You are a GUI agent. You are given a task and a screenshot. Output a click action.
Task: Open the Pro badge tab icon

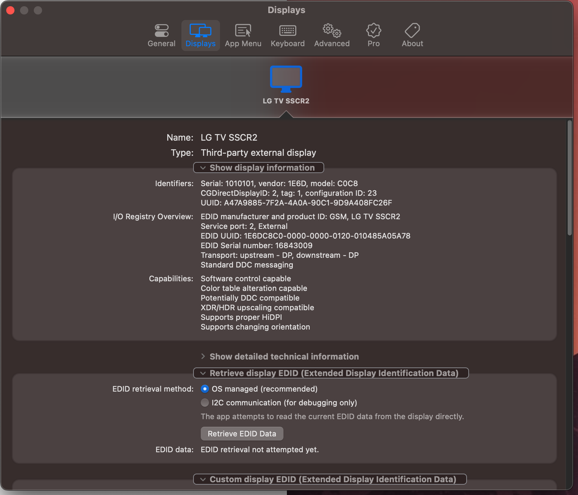point(373,31)
